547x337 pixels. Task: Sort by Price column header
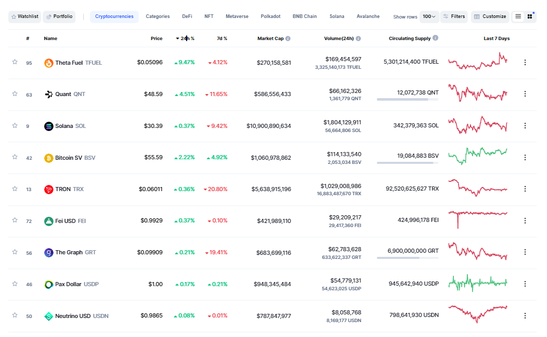pos(156,39)
